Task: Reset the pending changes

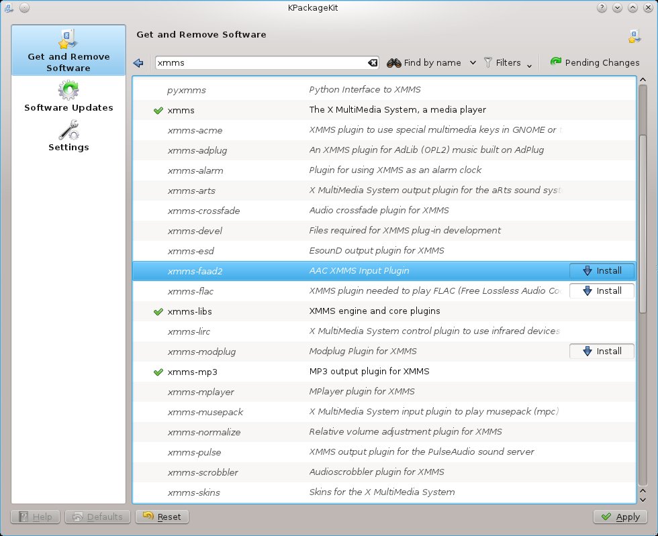Action: tap(162, 517)
